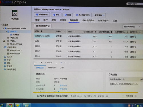Go to page 2 of datastore list

[x=66, y=62]
